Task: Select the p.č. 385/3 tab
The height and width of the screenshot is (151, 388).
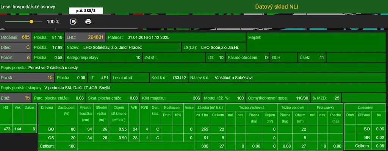Action: tap(86, 11)
